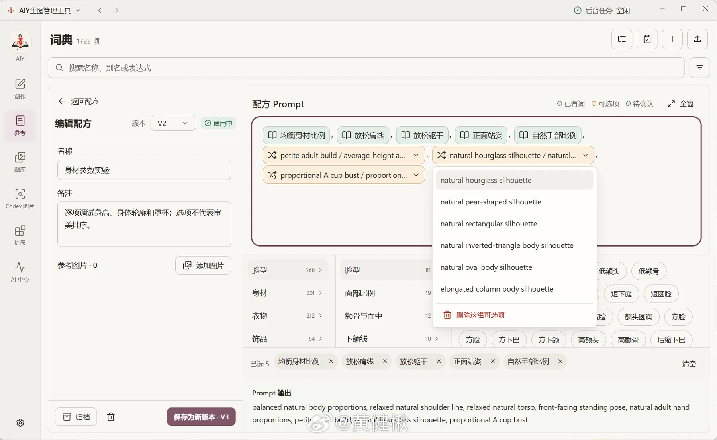Add the 后缩下巴 term chip
The image size is (717, 440).
pyautogui.click(x=671, y=340)
